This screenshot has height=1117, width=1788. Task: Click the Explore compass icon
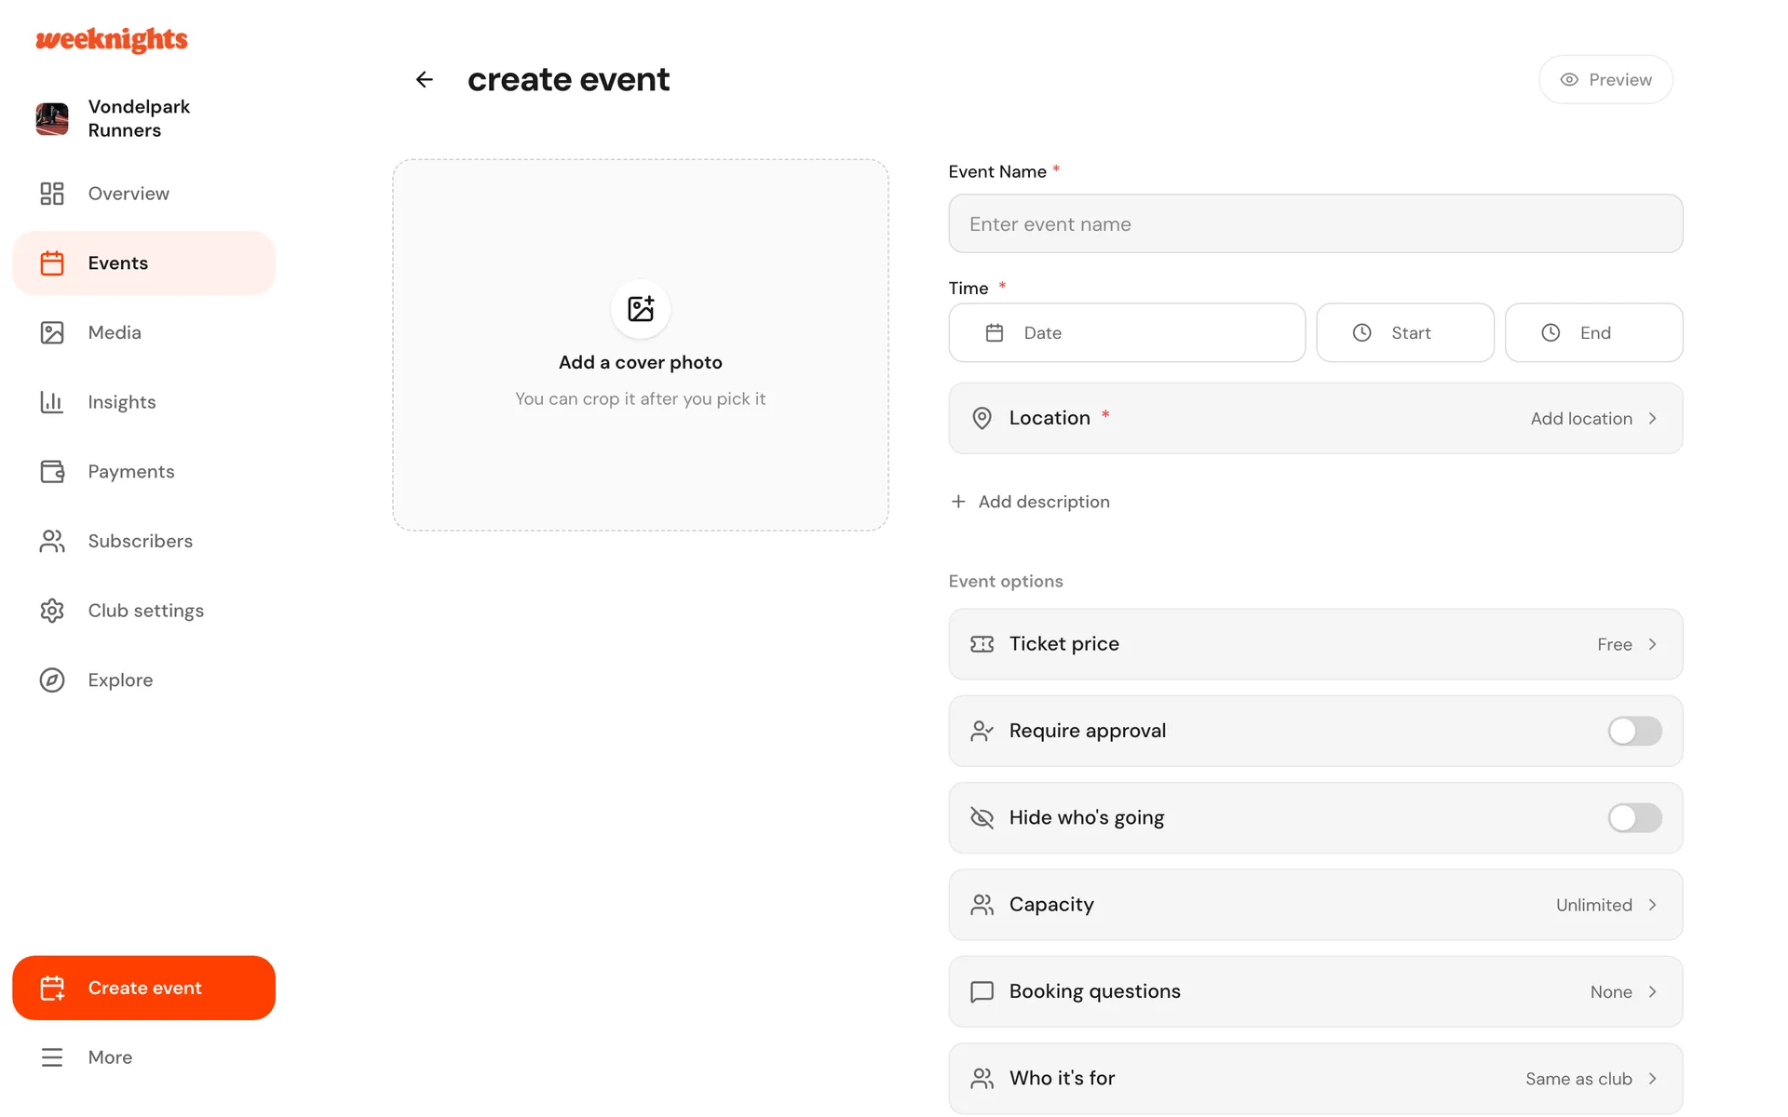point(52,680)
